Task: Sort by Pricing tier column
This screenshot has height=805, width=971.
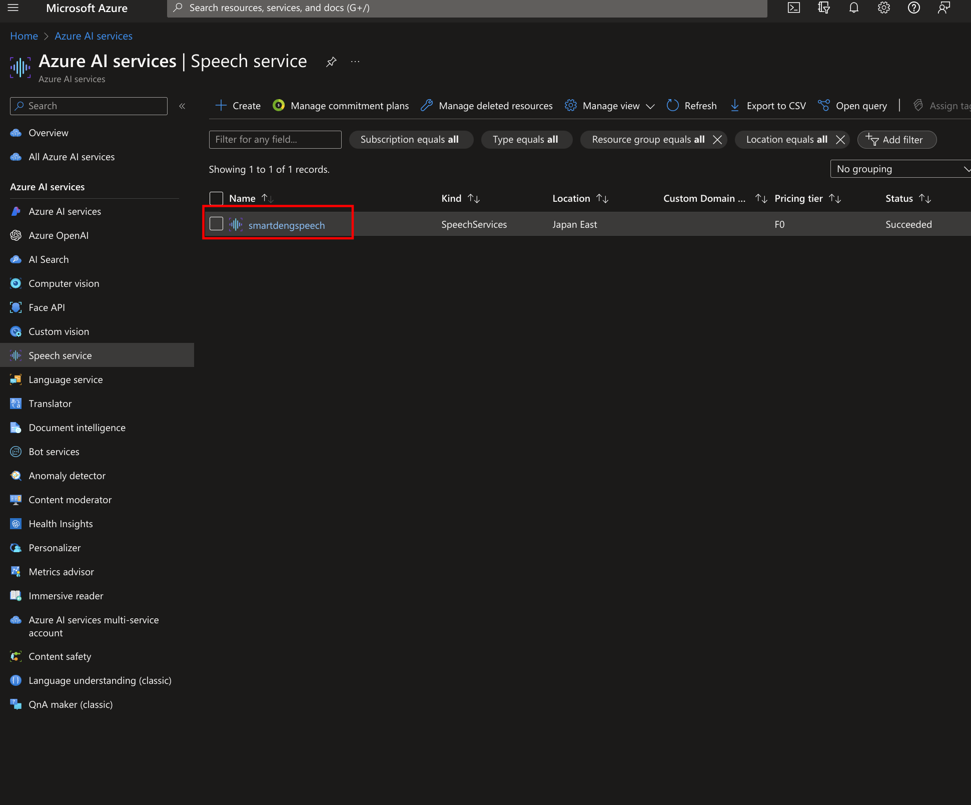Action: tap(808, 198)
